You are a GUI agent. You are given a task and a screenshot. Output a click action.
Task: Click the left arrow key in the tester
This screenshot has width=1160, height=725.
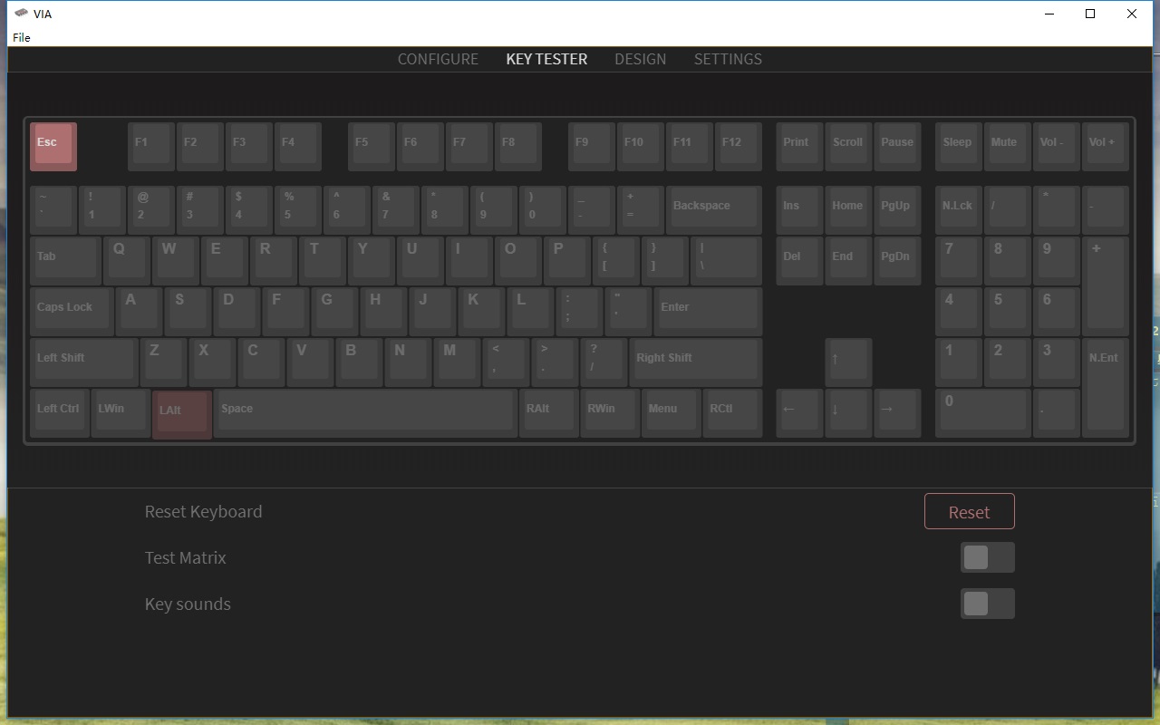coord(799,413)
